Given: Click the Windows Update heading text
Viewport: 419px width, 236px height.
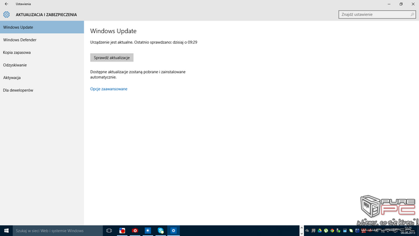Looking at the screenshot, I should pos(113,31).
